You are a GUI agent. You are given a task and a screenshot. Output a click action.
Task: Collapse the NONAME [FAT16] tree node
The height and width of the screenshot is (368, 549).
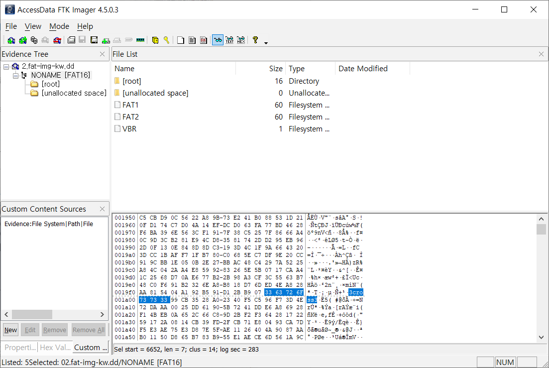[x=15, y=76]
